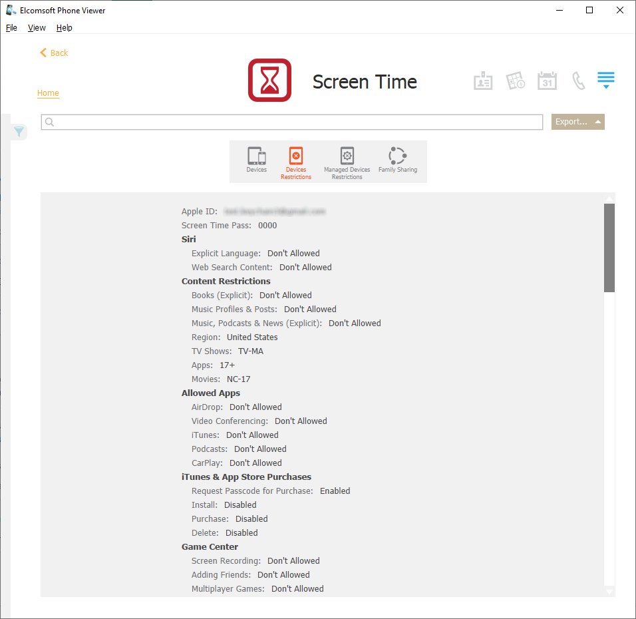The image size is (636, 619).
Task: Open the View menu
Action: click(37, 28)
